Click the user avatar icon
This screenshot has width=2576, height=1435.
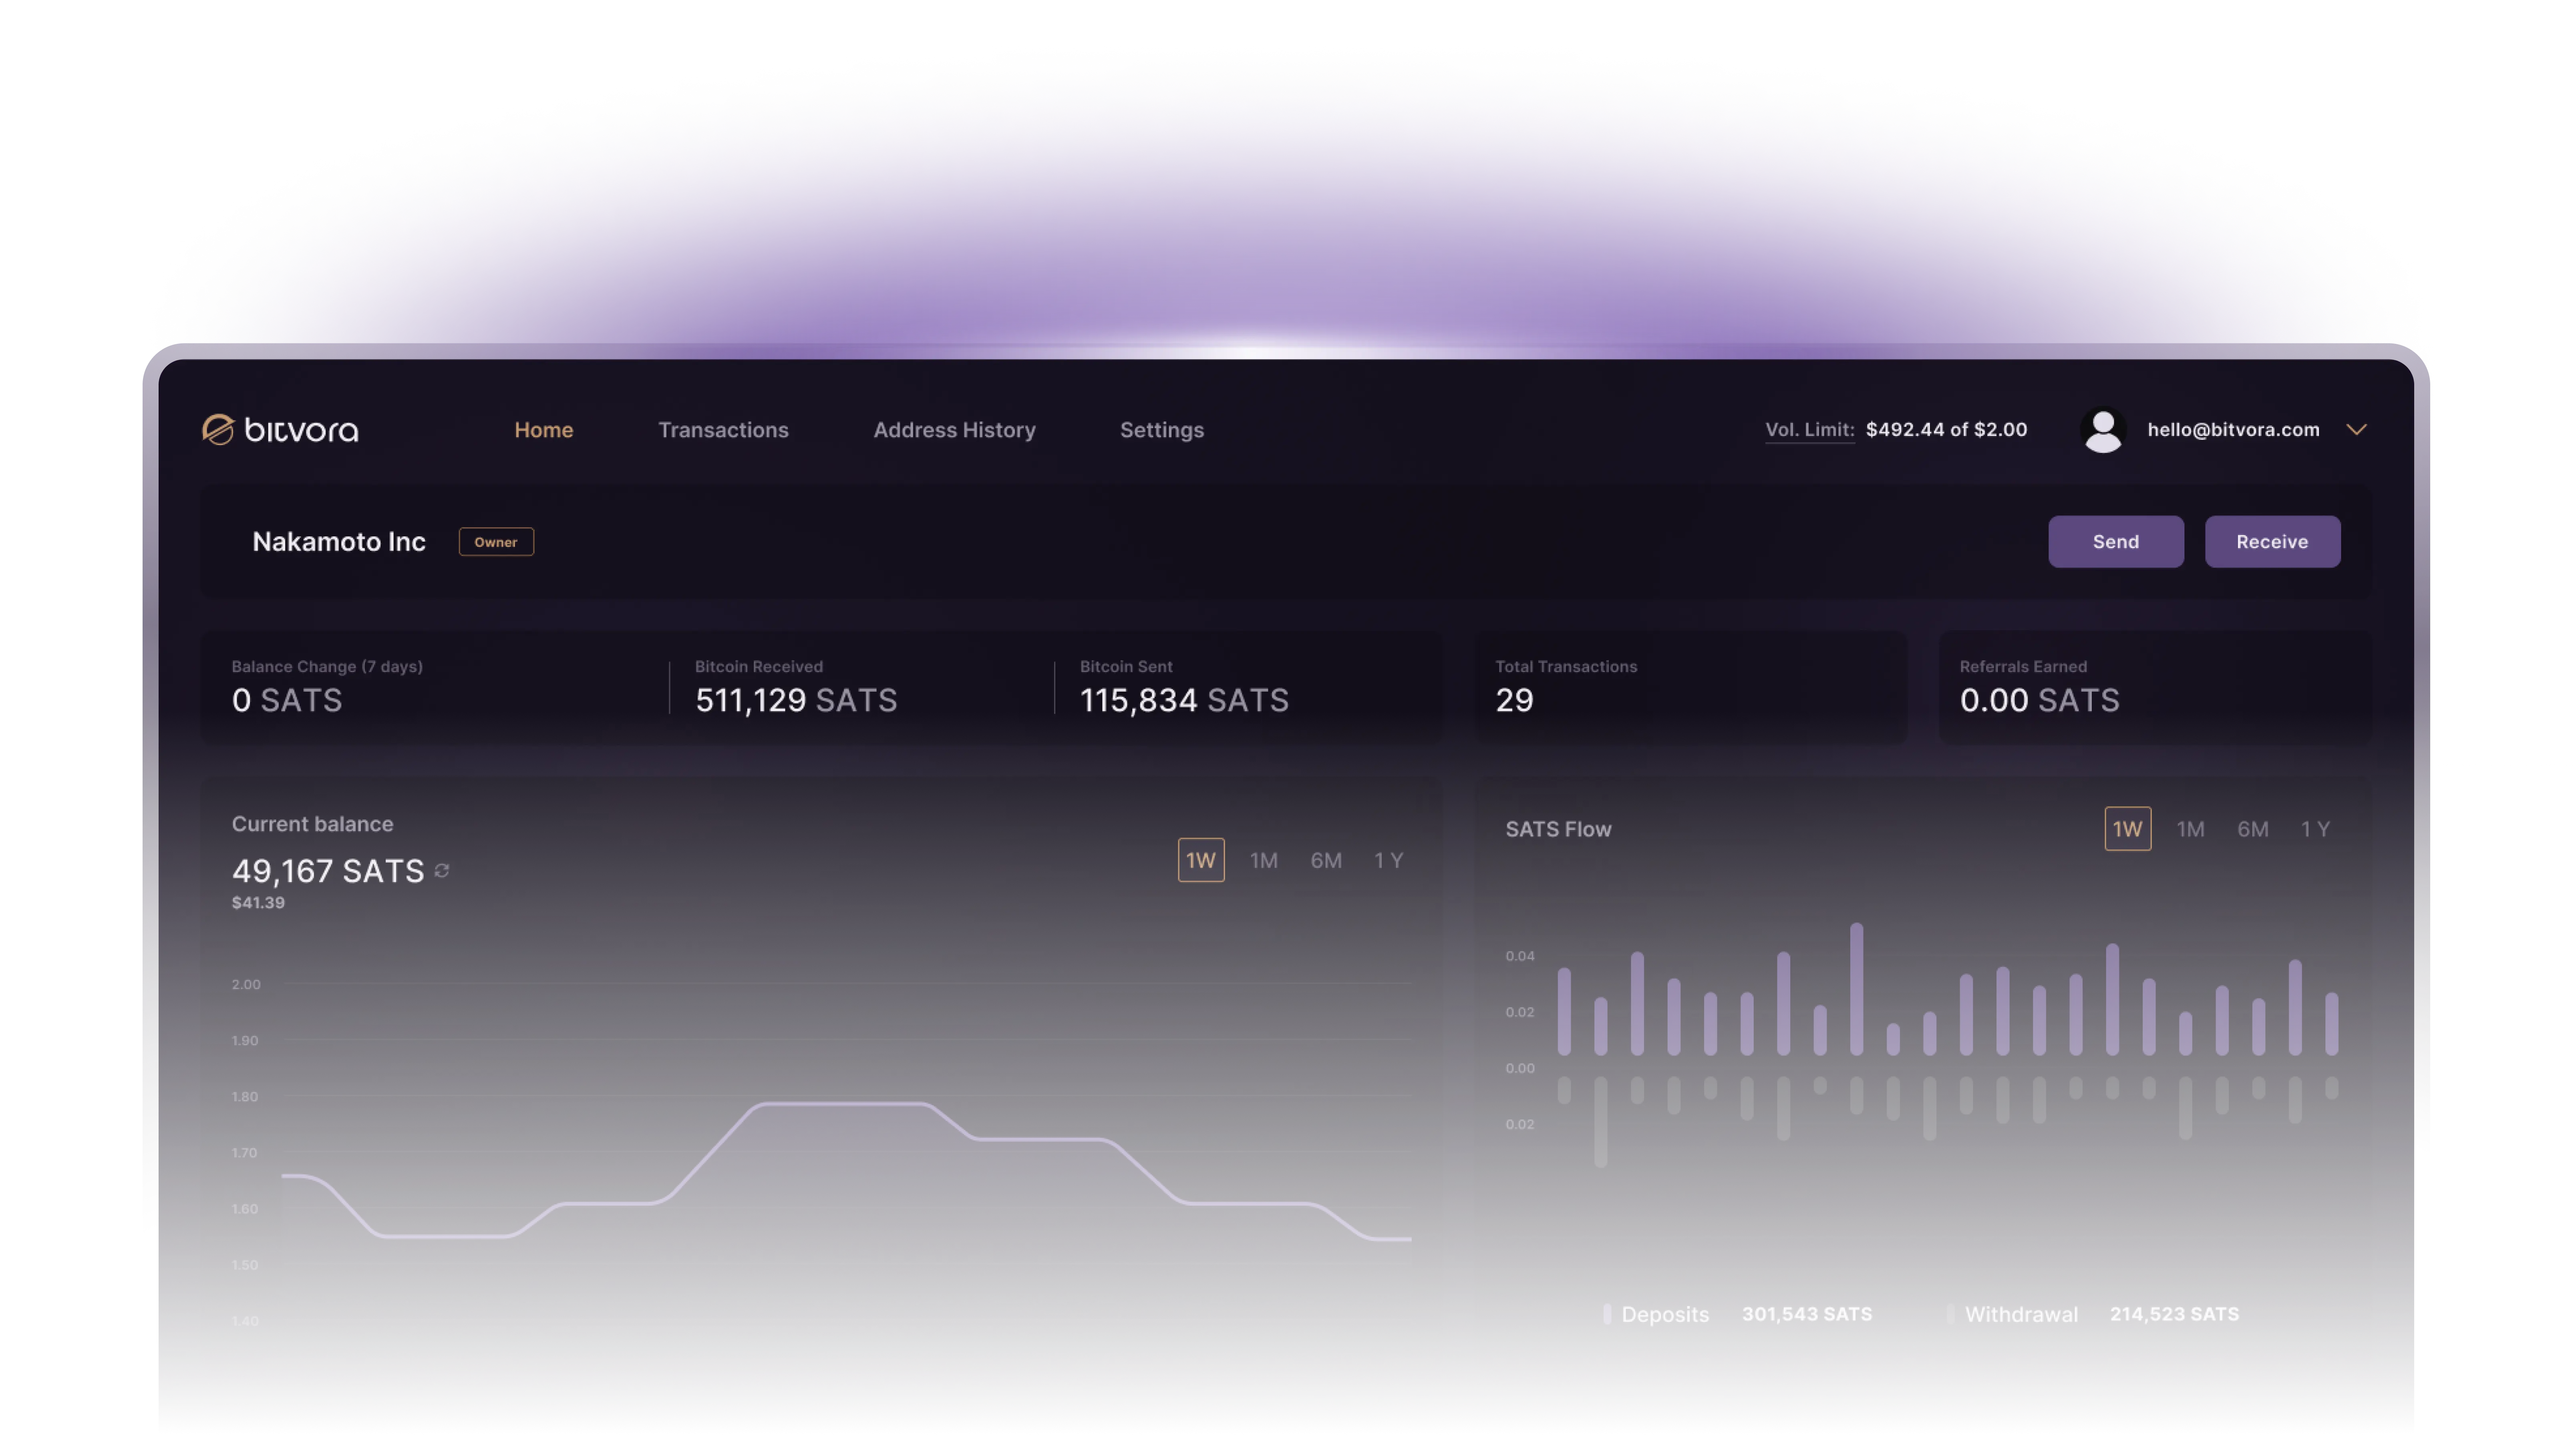[2103, 431]
